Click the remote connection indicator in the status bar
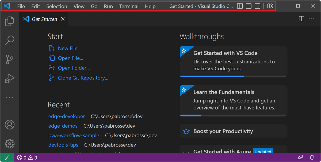The height and width of the screenshot is (162, 321). [x=7, y=157]
